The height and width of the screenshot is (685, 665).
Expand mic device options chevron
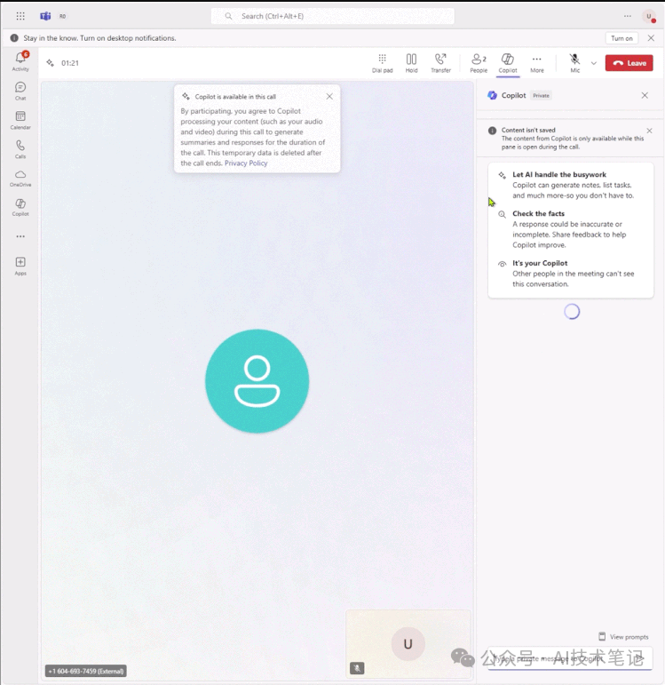pos(594,63)
